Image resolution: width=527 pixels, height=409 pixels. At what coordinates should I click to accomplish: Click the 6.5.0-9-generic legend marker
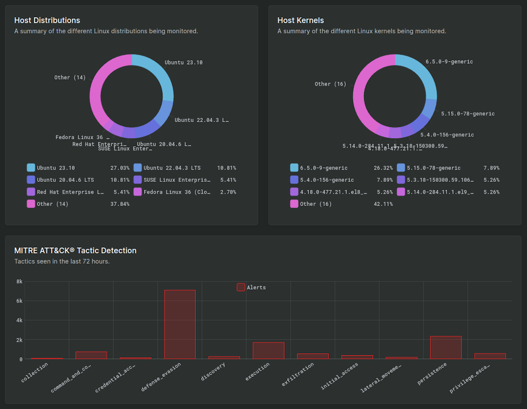pyautogui.click(x=294, y=167)
